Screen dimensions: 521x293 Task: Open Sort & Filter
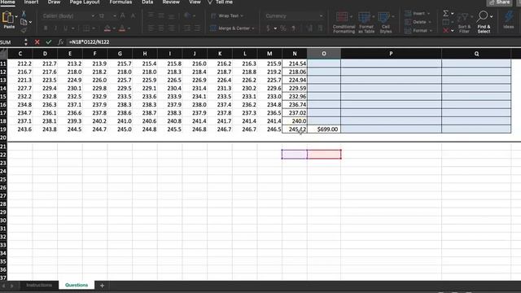pyautogui.click(x=464, y=22)
